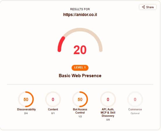Select the Content category label

[x=53, y=109]
